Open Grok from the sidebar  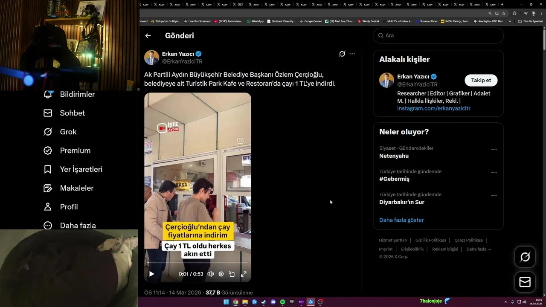[60, 132]
